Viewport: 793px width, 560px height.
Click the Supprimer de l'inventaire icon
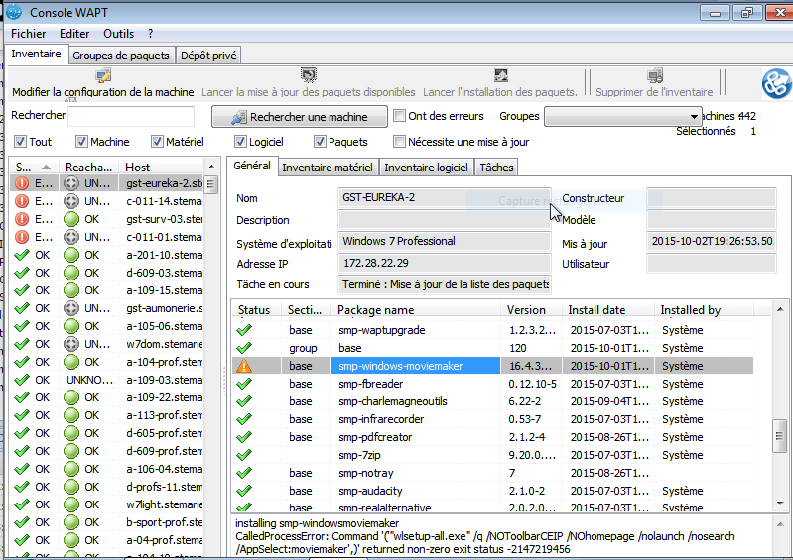(655, 75)
